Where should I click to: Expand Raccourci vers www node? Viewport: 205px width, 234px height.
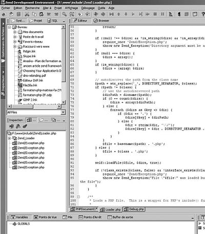click(15, 47)
